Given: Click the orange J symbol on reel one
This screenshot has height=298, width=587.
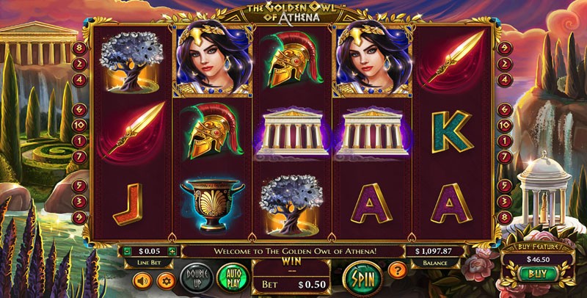Looking at the screenshot, I should 128,203.
